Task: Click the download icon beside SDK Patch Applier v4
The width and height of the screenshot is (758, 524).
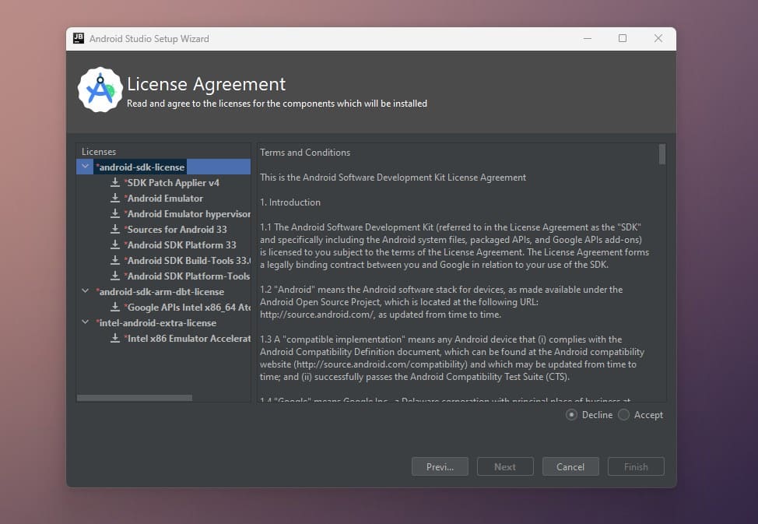Action: (115, 182)
